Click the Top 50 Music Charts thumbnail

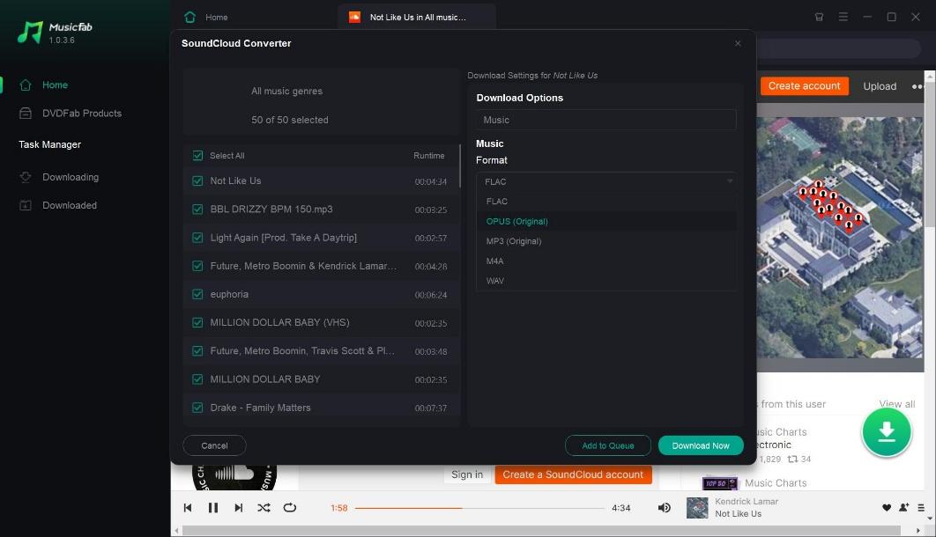[x=720, y=483]
